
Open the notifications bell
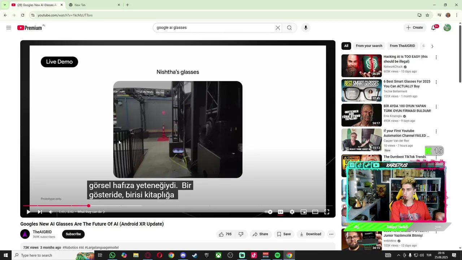(433, 28)
